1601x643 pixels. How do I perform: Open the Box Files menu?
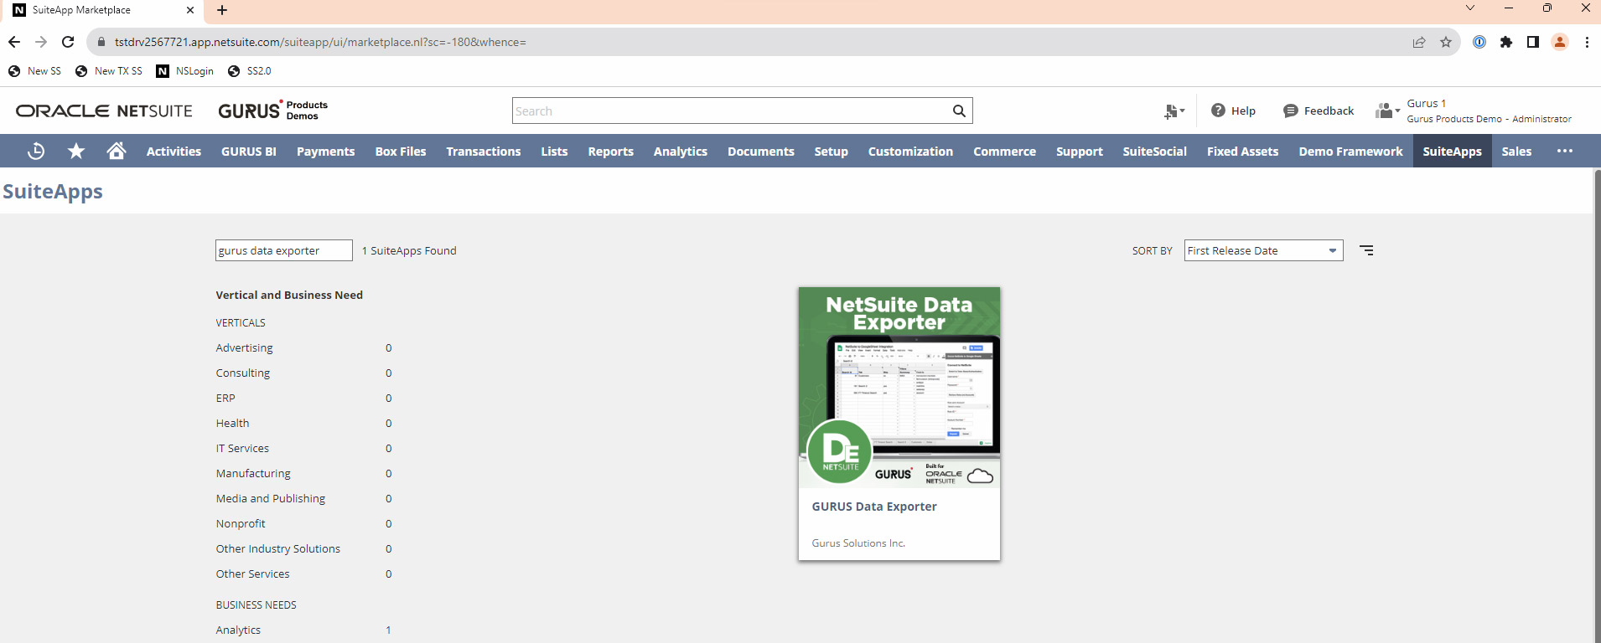401,152
